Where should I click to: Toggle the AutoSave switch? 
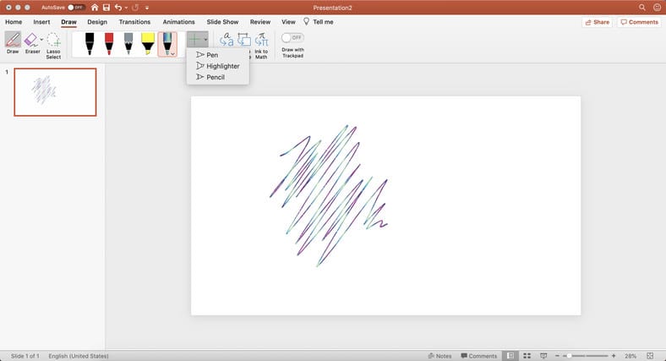(76, 8)
